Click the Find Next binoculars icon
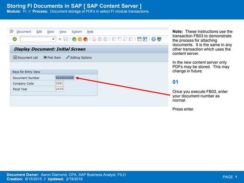 point(105,39)
